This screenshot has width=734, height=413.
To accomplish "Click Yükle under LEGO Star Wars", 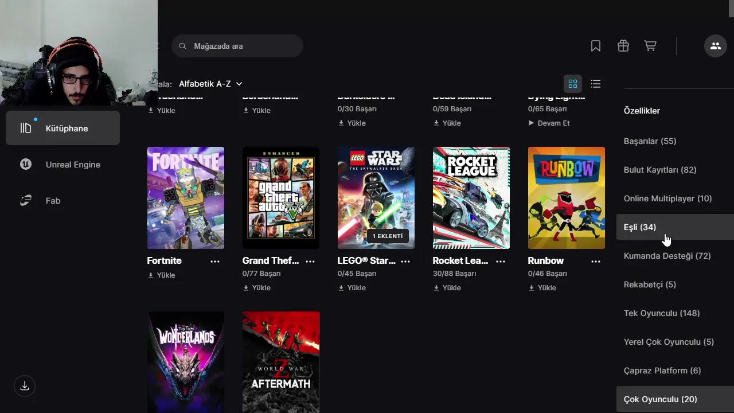I will pyautogui.click(x=352, y=288).
